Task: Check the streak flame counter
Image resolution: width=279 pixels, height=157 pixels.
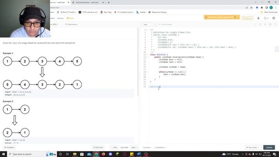Action: (x=266, y=18)
